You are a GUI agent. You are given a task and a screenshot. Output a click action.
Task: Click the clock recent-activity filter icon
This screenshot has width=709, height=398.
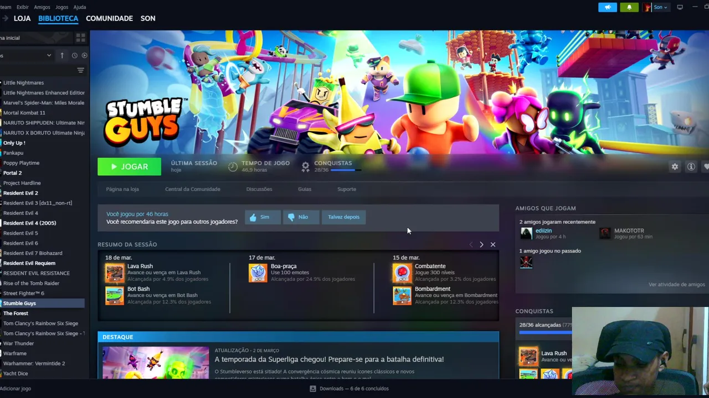click(x=74, y=55)
